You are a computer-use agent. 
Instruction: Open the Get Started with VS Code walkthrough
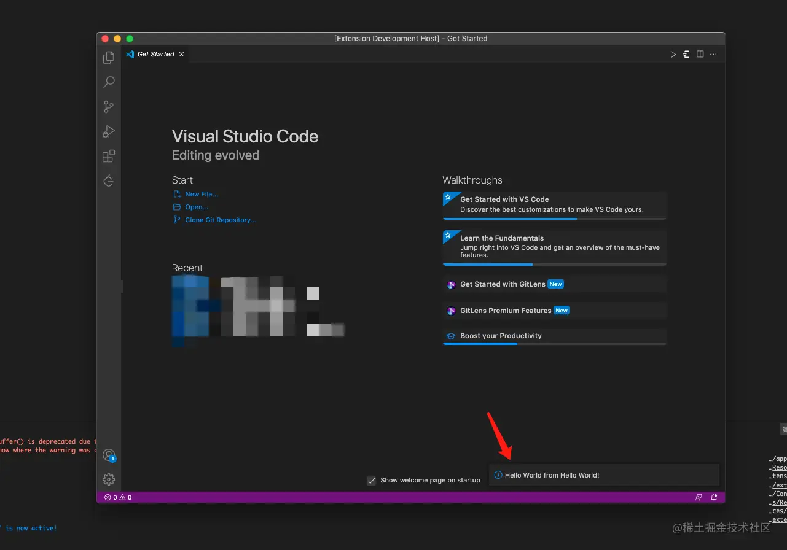coord(555,205)
